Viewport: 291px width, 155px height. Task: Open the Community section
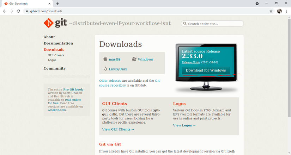click(x=55, y=68)
